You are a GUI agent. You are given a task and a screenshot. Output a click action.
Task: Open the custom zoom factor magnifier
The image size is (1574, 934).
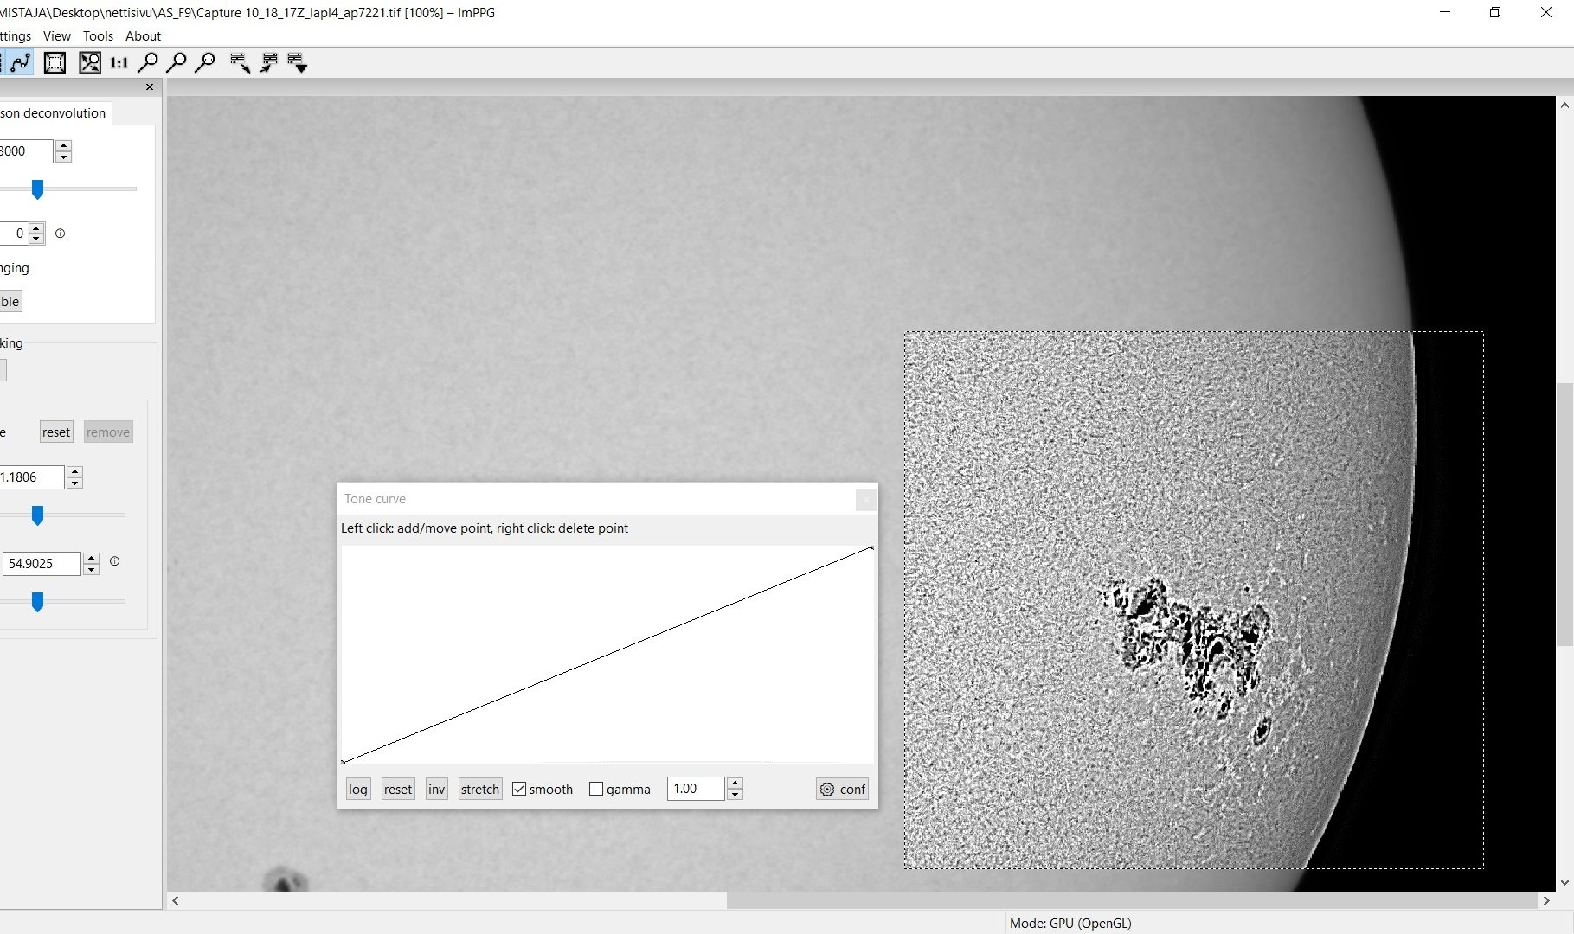tap(205, 62)
